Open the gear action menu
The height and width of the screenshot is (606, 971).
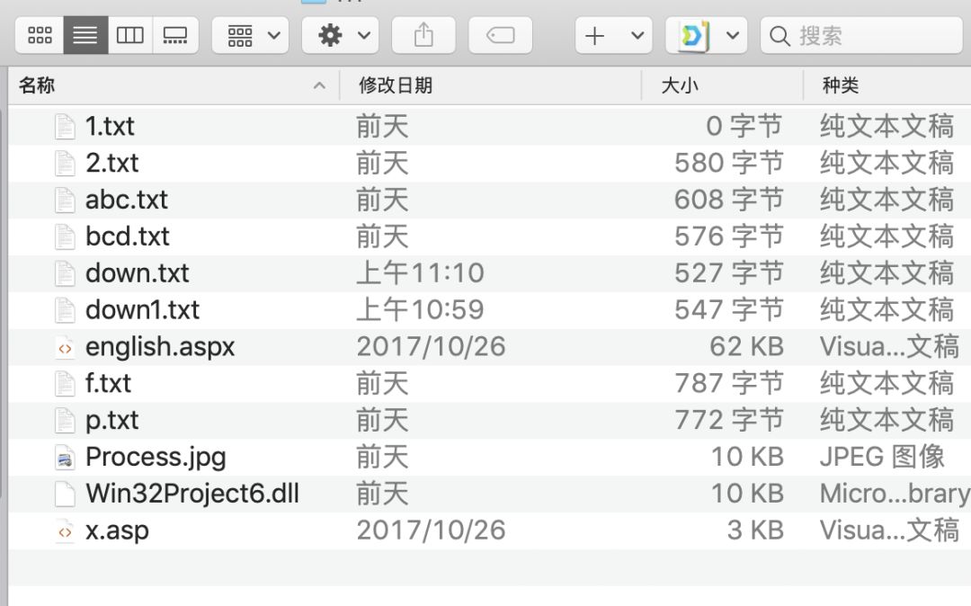(341, 36)
